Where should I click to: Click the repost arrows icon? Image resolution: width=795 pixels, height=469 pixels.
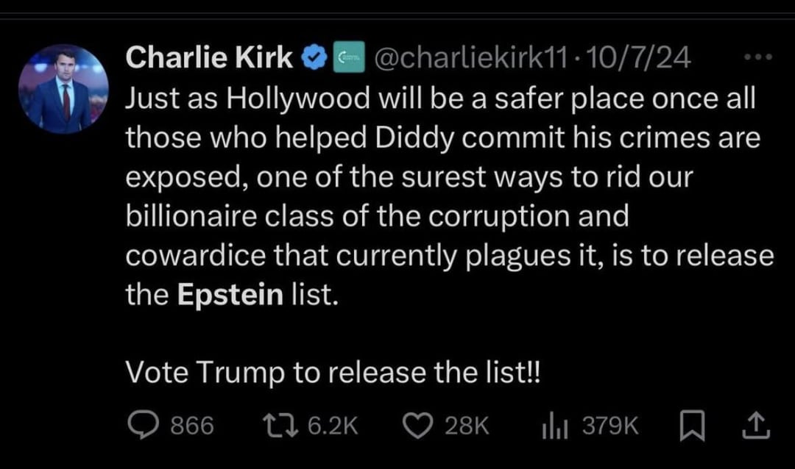(x=280, y=426)
